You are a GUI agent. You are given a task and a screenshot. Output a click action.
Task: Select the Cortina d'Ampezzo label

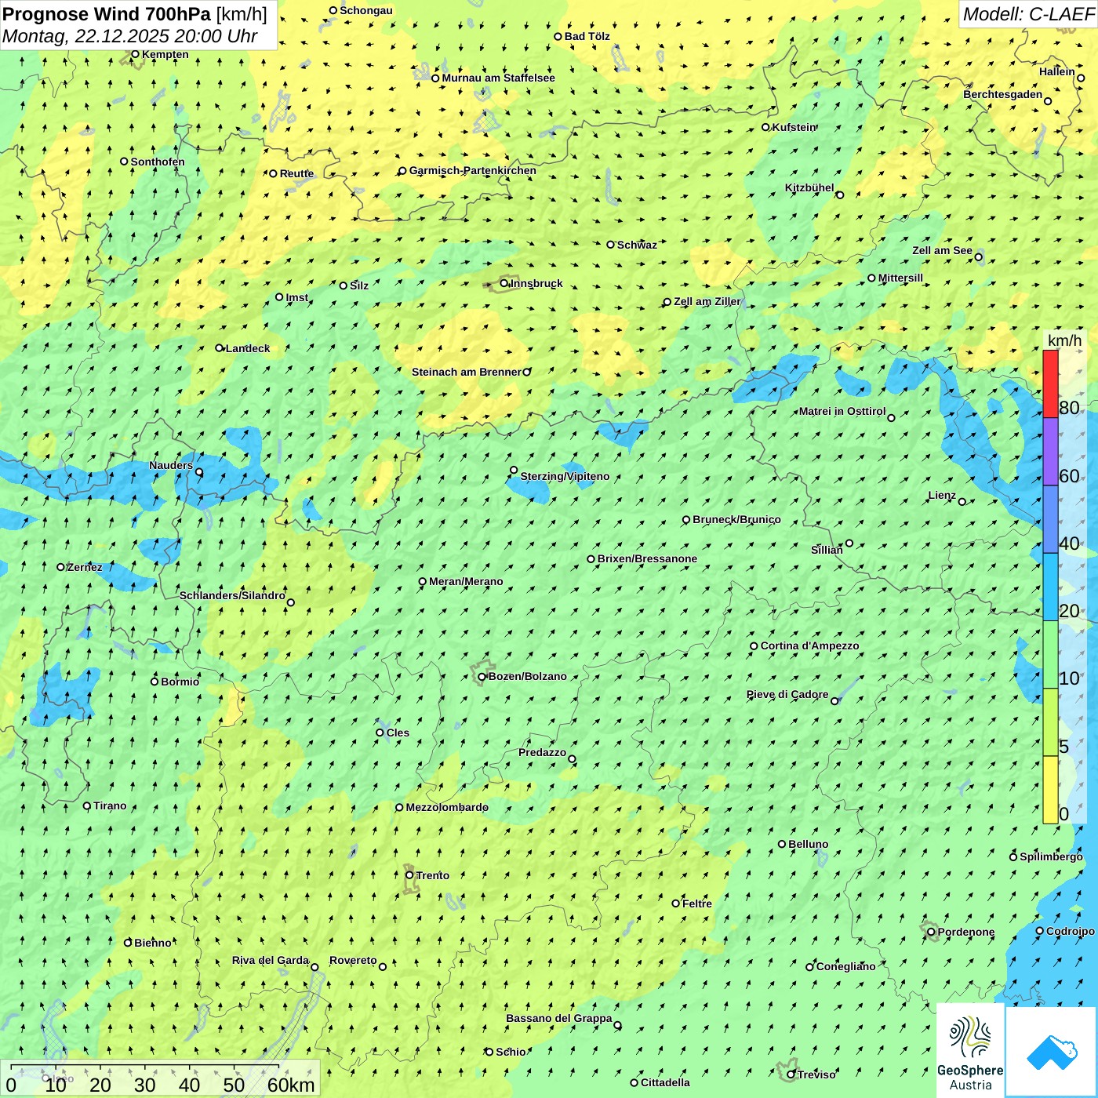click(x=809, y=645)
